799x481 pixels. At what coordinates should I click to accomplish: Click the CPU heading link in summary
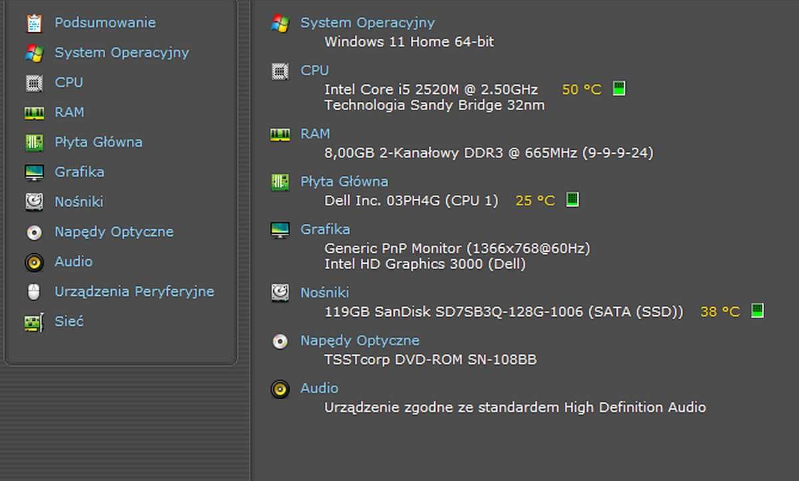coord(314,71)
